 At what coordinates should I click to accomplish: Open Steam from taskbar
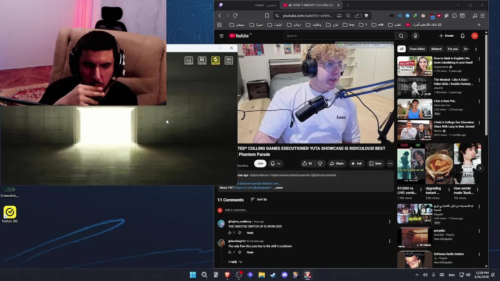[x=273, y=275]
